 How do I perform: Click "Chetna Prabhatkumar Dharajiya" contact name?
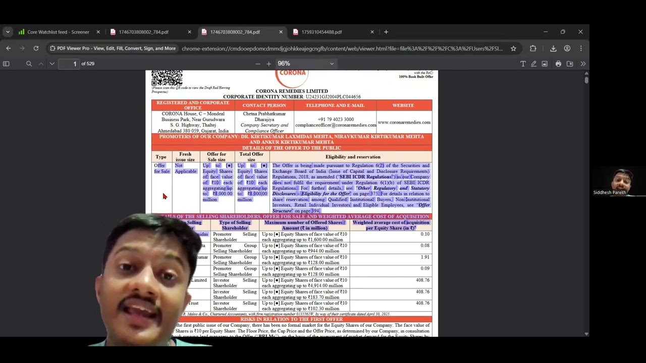point(264,116)
